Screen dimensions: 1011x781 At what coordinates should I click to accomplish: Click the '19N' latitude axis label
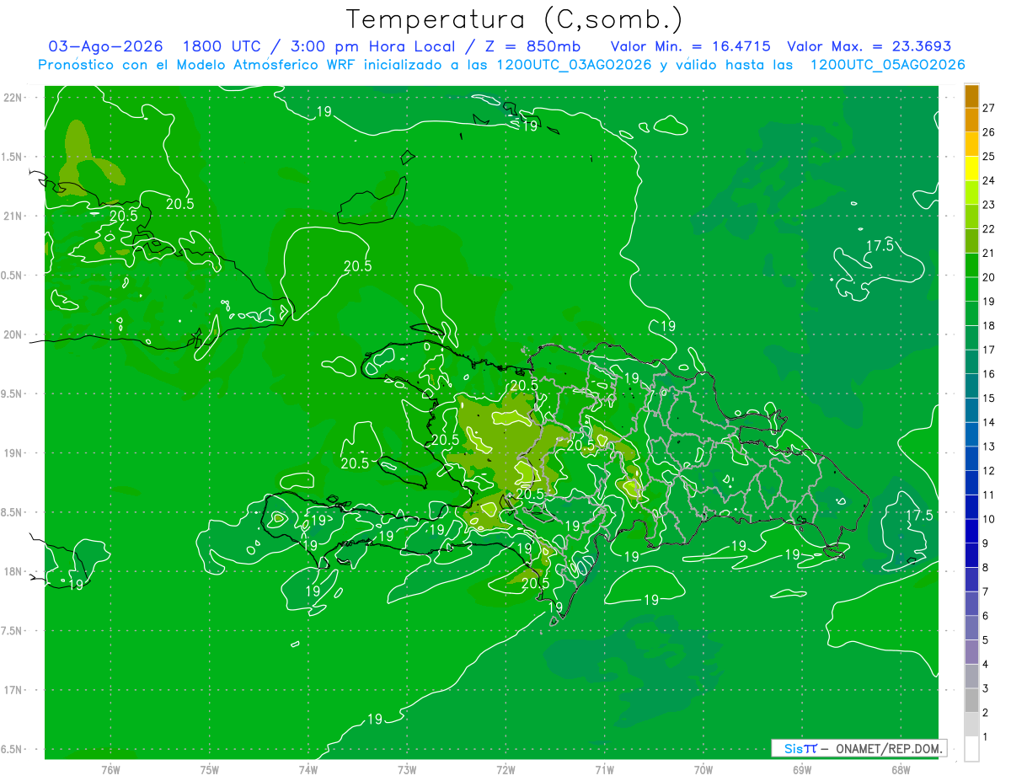tap(13, 453)
